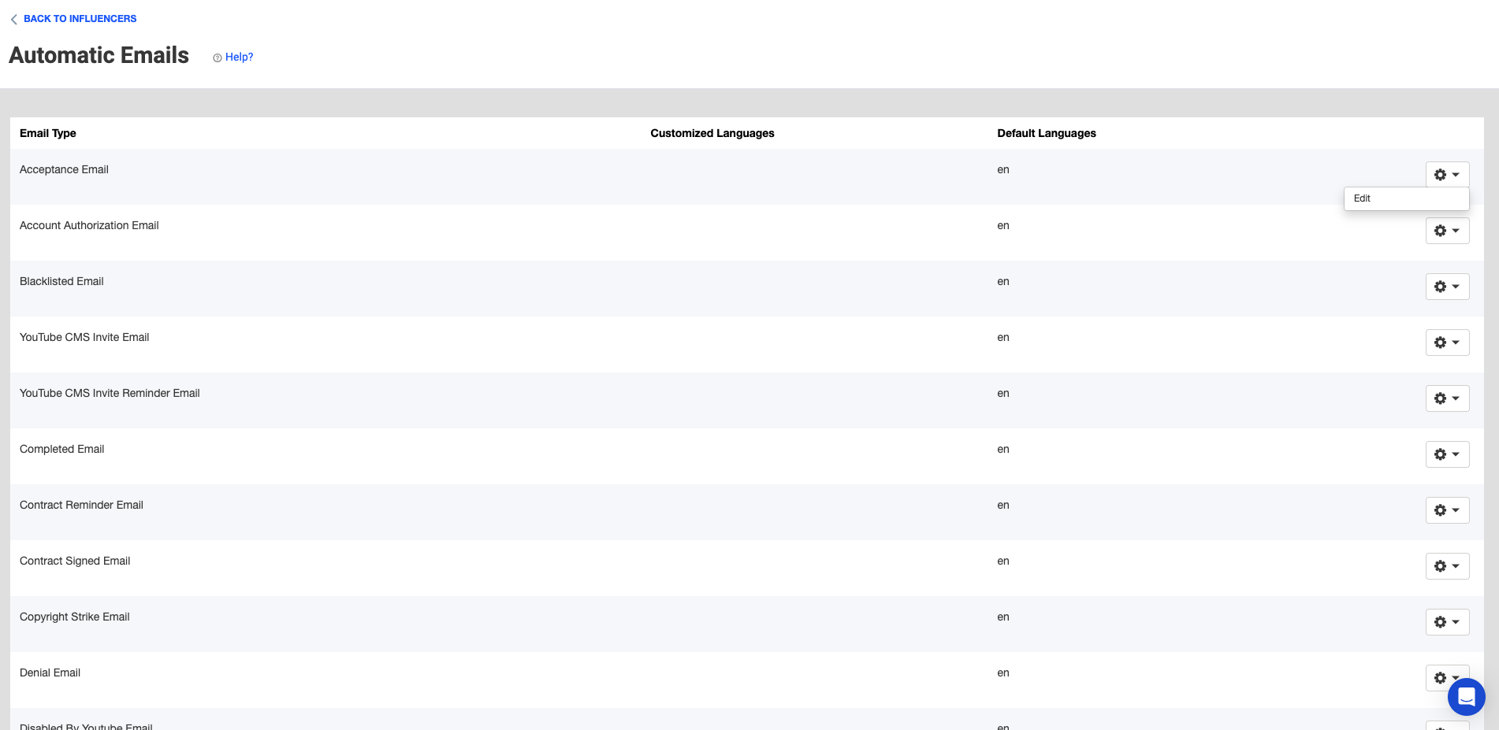Select the Contract Reminder Email label
Image resolution: width=1499 pixels, height=730 pixels.
click(81, 505)
